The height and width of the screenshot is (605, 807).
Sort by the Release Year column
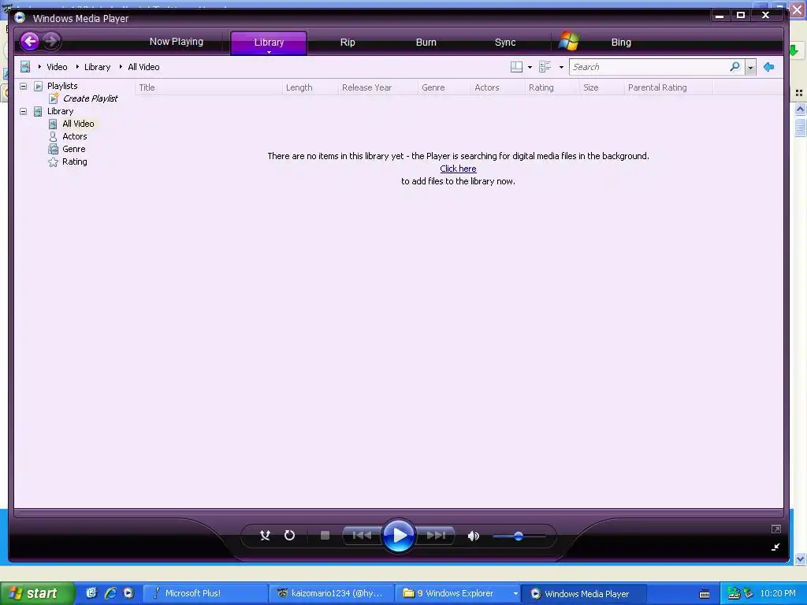(377, 87)
